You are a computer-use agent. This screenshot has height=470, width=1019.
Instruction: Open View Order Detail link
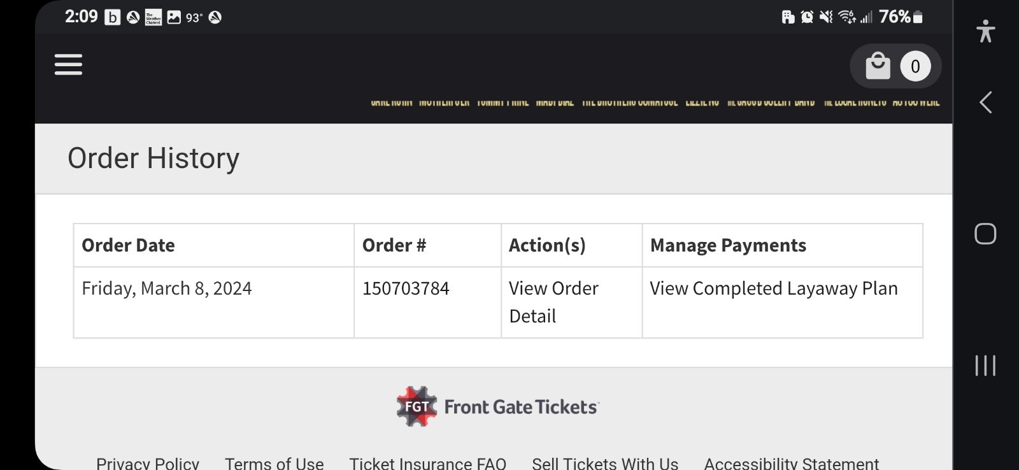pyautogui.click(x=553, y=302)
